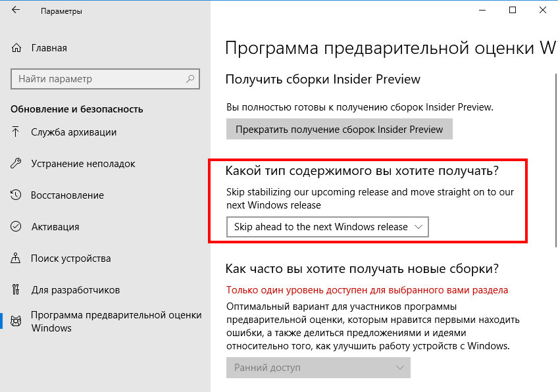The height and width of the screenshot is (392, 558).
Task: Click the Активация checkmark circle icon
Action: (16, 227)
